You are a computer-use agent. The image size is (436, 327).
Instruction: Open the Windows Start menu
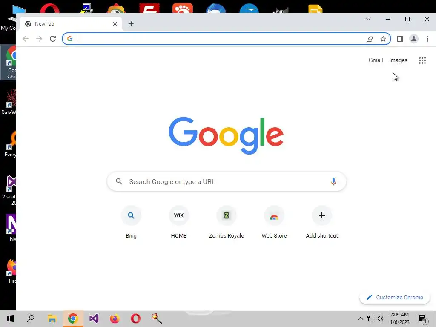click(10, 318)
